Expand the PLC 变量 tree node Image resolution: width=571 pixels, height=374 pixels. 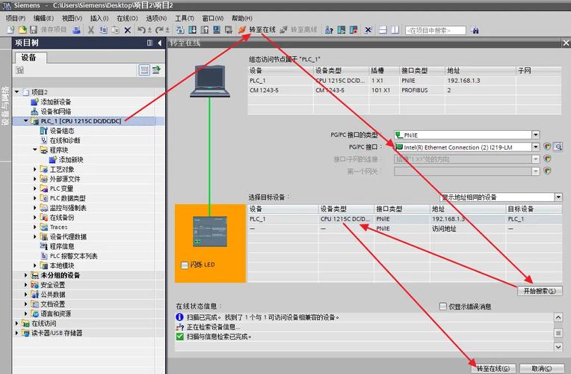pos(35,188)
